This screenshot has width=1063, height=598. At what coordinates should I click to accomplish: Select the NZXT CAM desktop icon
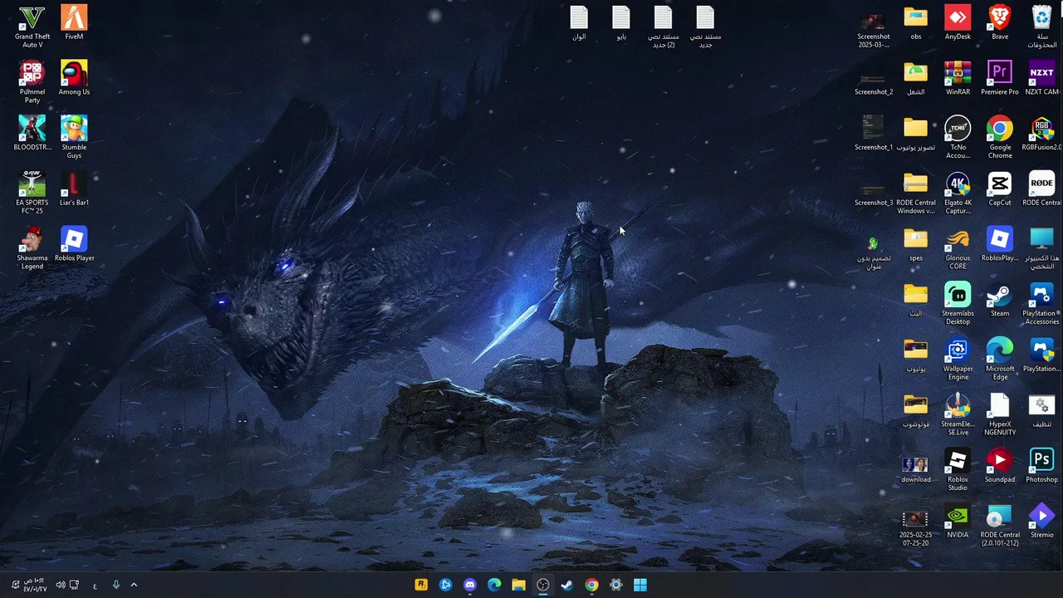pos(1041,78)
